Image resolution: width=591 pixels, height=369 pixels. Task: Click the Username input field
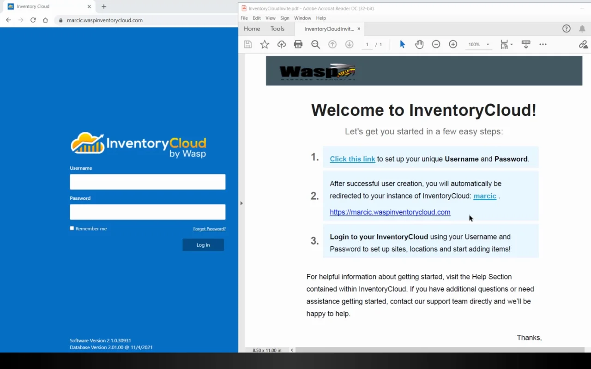point(148,182)
